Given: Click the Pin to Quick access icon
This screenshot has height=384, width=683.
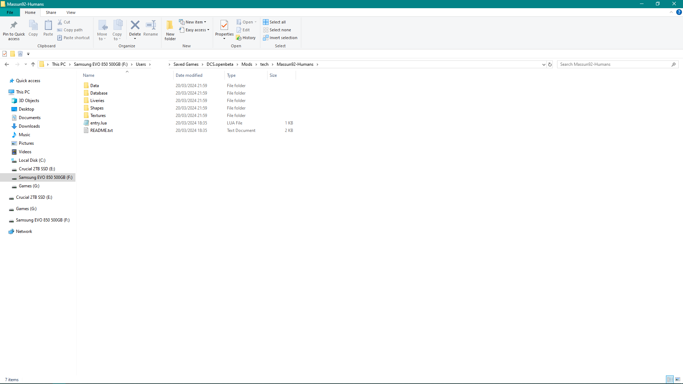Looking at the screenshot, I should [x=14, y=25].
